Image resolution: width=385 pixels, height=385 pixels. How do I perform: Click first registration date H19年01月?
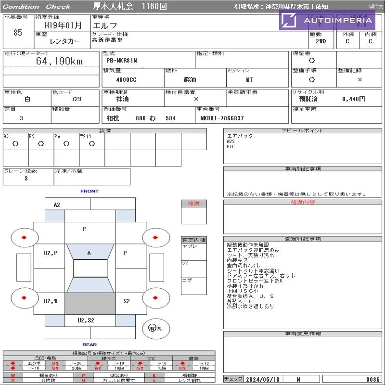[x=63, y=26]
